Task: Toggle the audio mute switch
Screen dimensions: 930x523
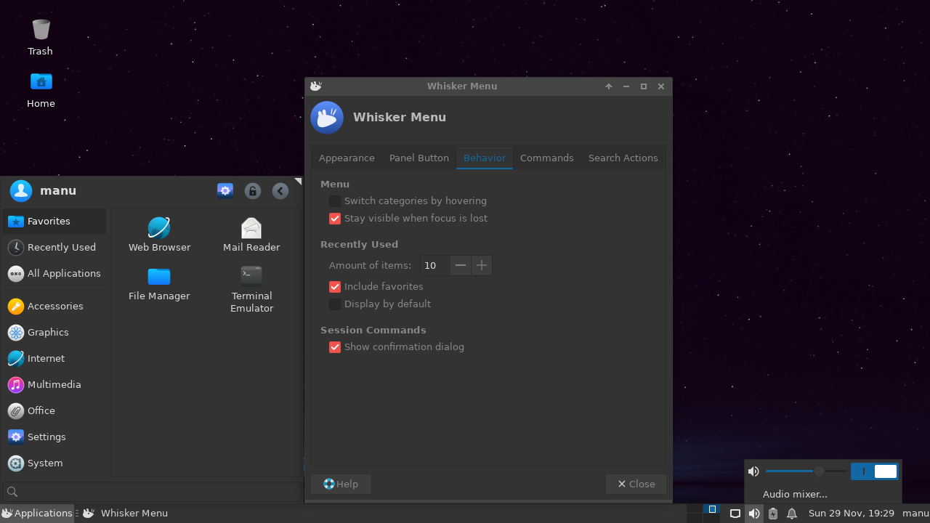Action: [875, 471]
